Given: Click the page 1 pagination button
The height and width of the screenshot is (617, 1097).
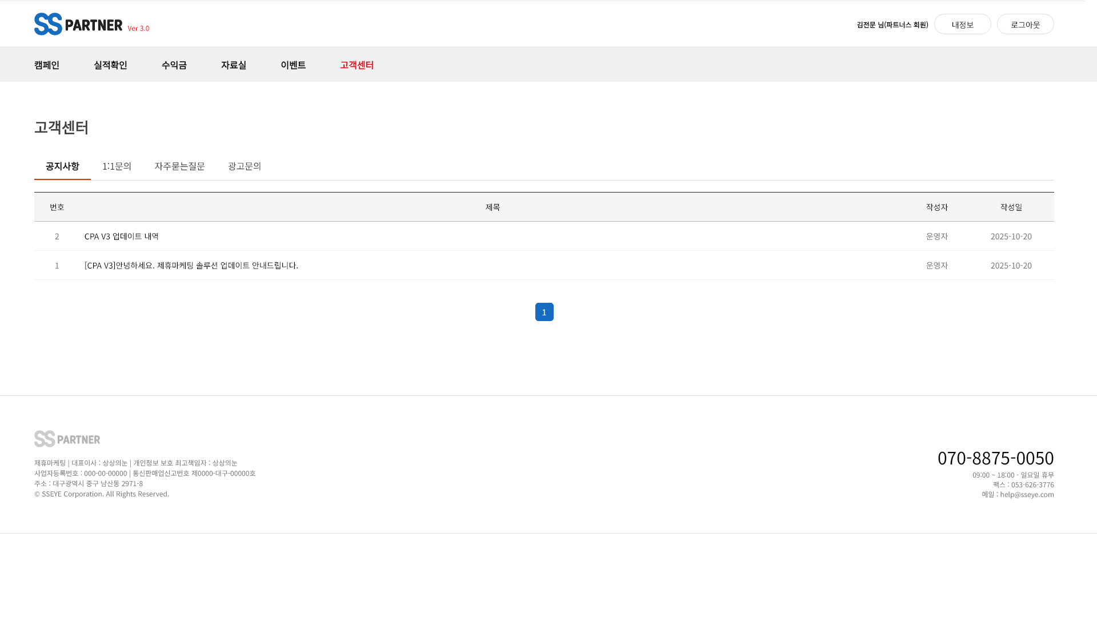Looking at the screenshot, I should tap(544, 312).
